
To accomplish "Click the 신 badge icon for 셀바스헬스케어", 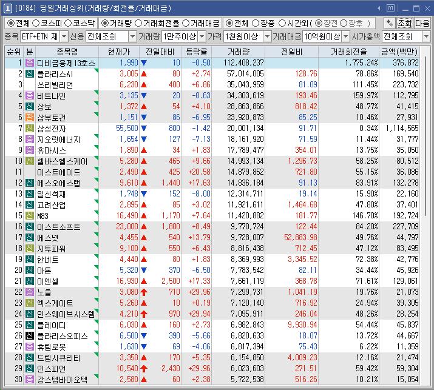I will tap(30, 161).
